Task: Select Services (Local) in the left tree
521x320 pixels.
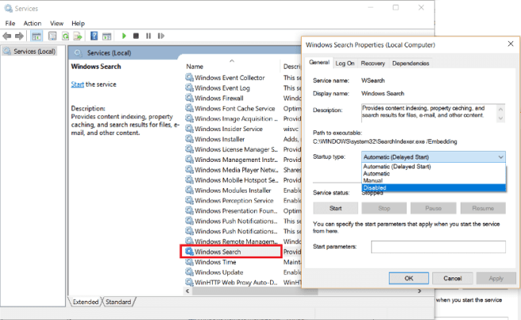Action: point(29,51)
